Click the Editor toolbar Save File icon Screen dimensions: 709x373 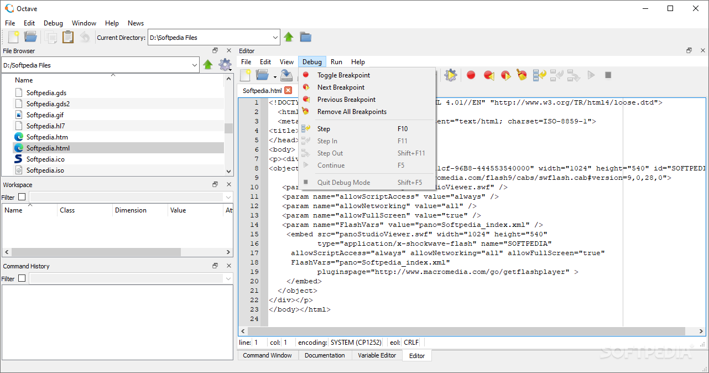286,75
